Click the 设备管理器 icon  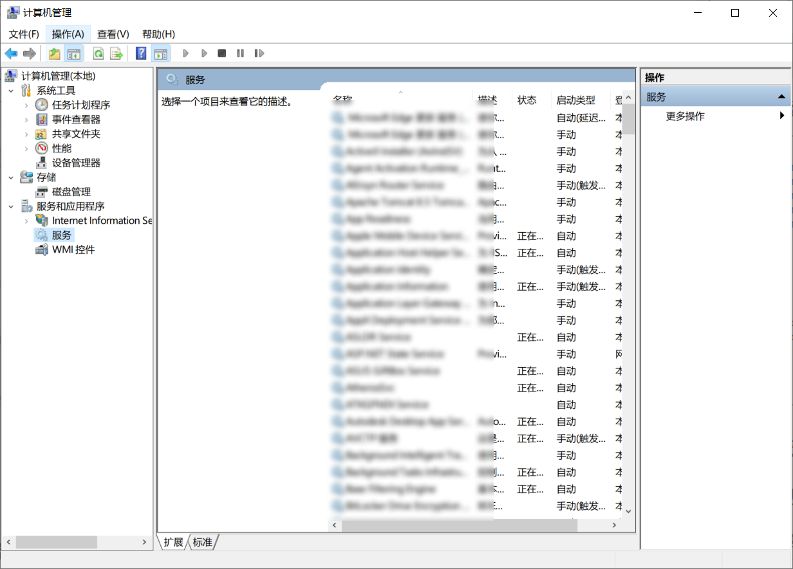(x=42, y=163)
